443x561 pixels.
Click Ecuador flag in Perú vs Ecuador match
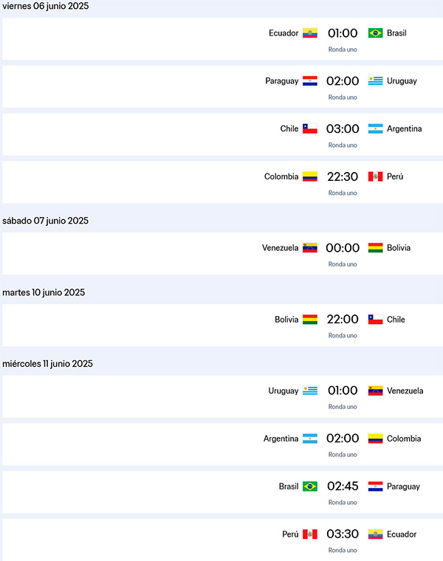click(375, 534)
